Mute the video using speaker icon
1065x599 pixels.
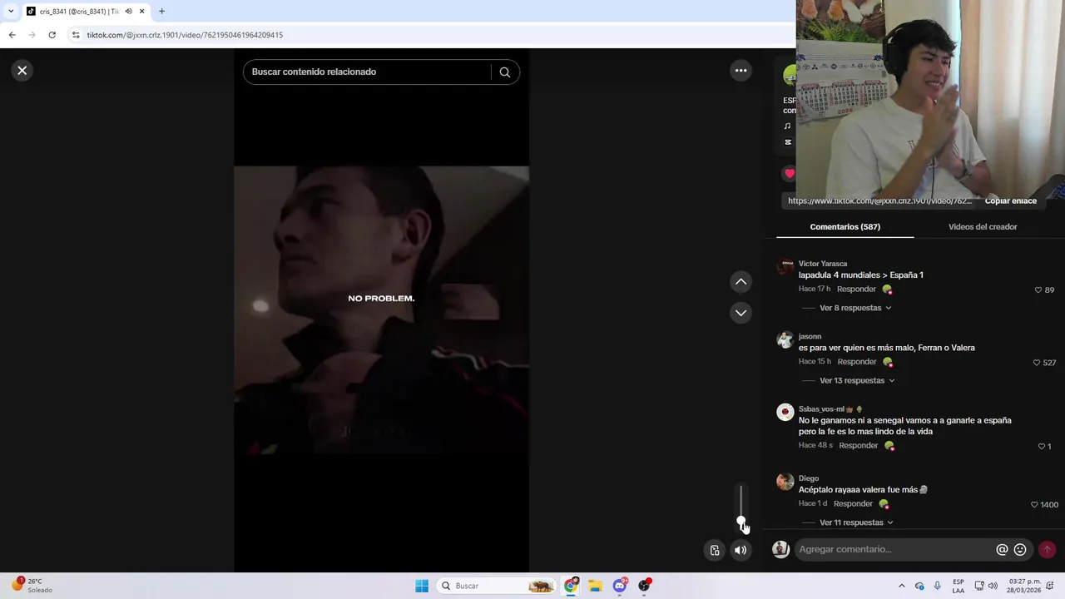[x=740, y=550]
